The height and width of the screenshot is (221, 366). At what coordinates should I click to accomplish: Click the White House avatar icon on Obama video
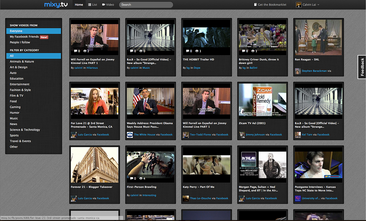(x=130, y=135)
